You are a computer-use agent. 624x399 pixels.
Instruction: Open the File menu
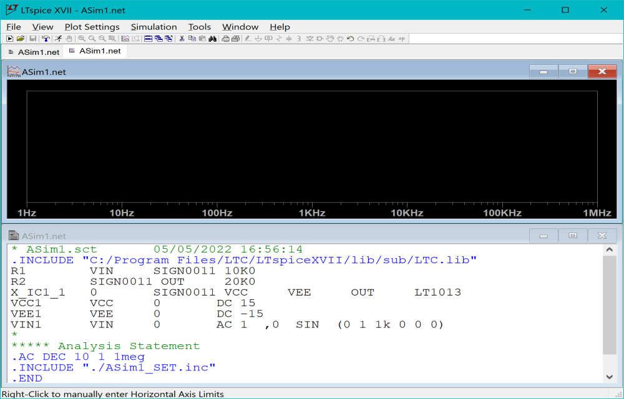[x=14, y=27]
